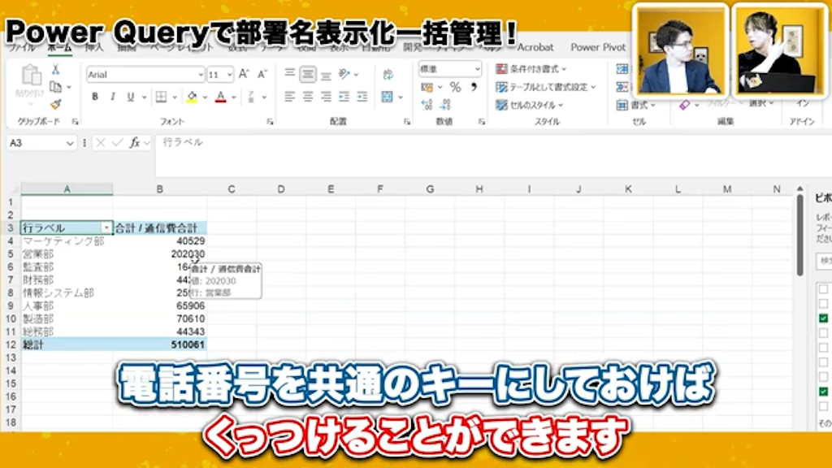This screenshot has height=468, width=832.
Task: Open the font name dropdown showing Arial
Action: pos(201,75)
